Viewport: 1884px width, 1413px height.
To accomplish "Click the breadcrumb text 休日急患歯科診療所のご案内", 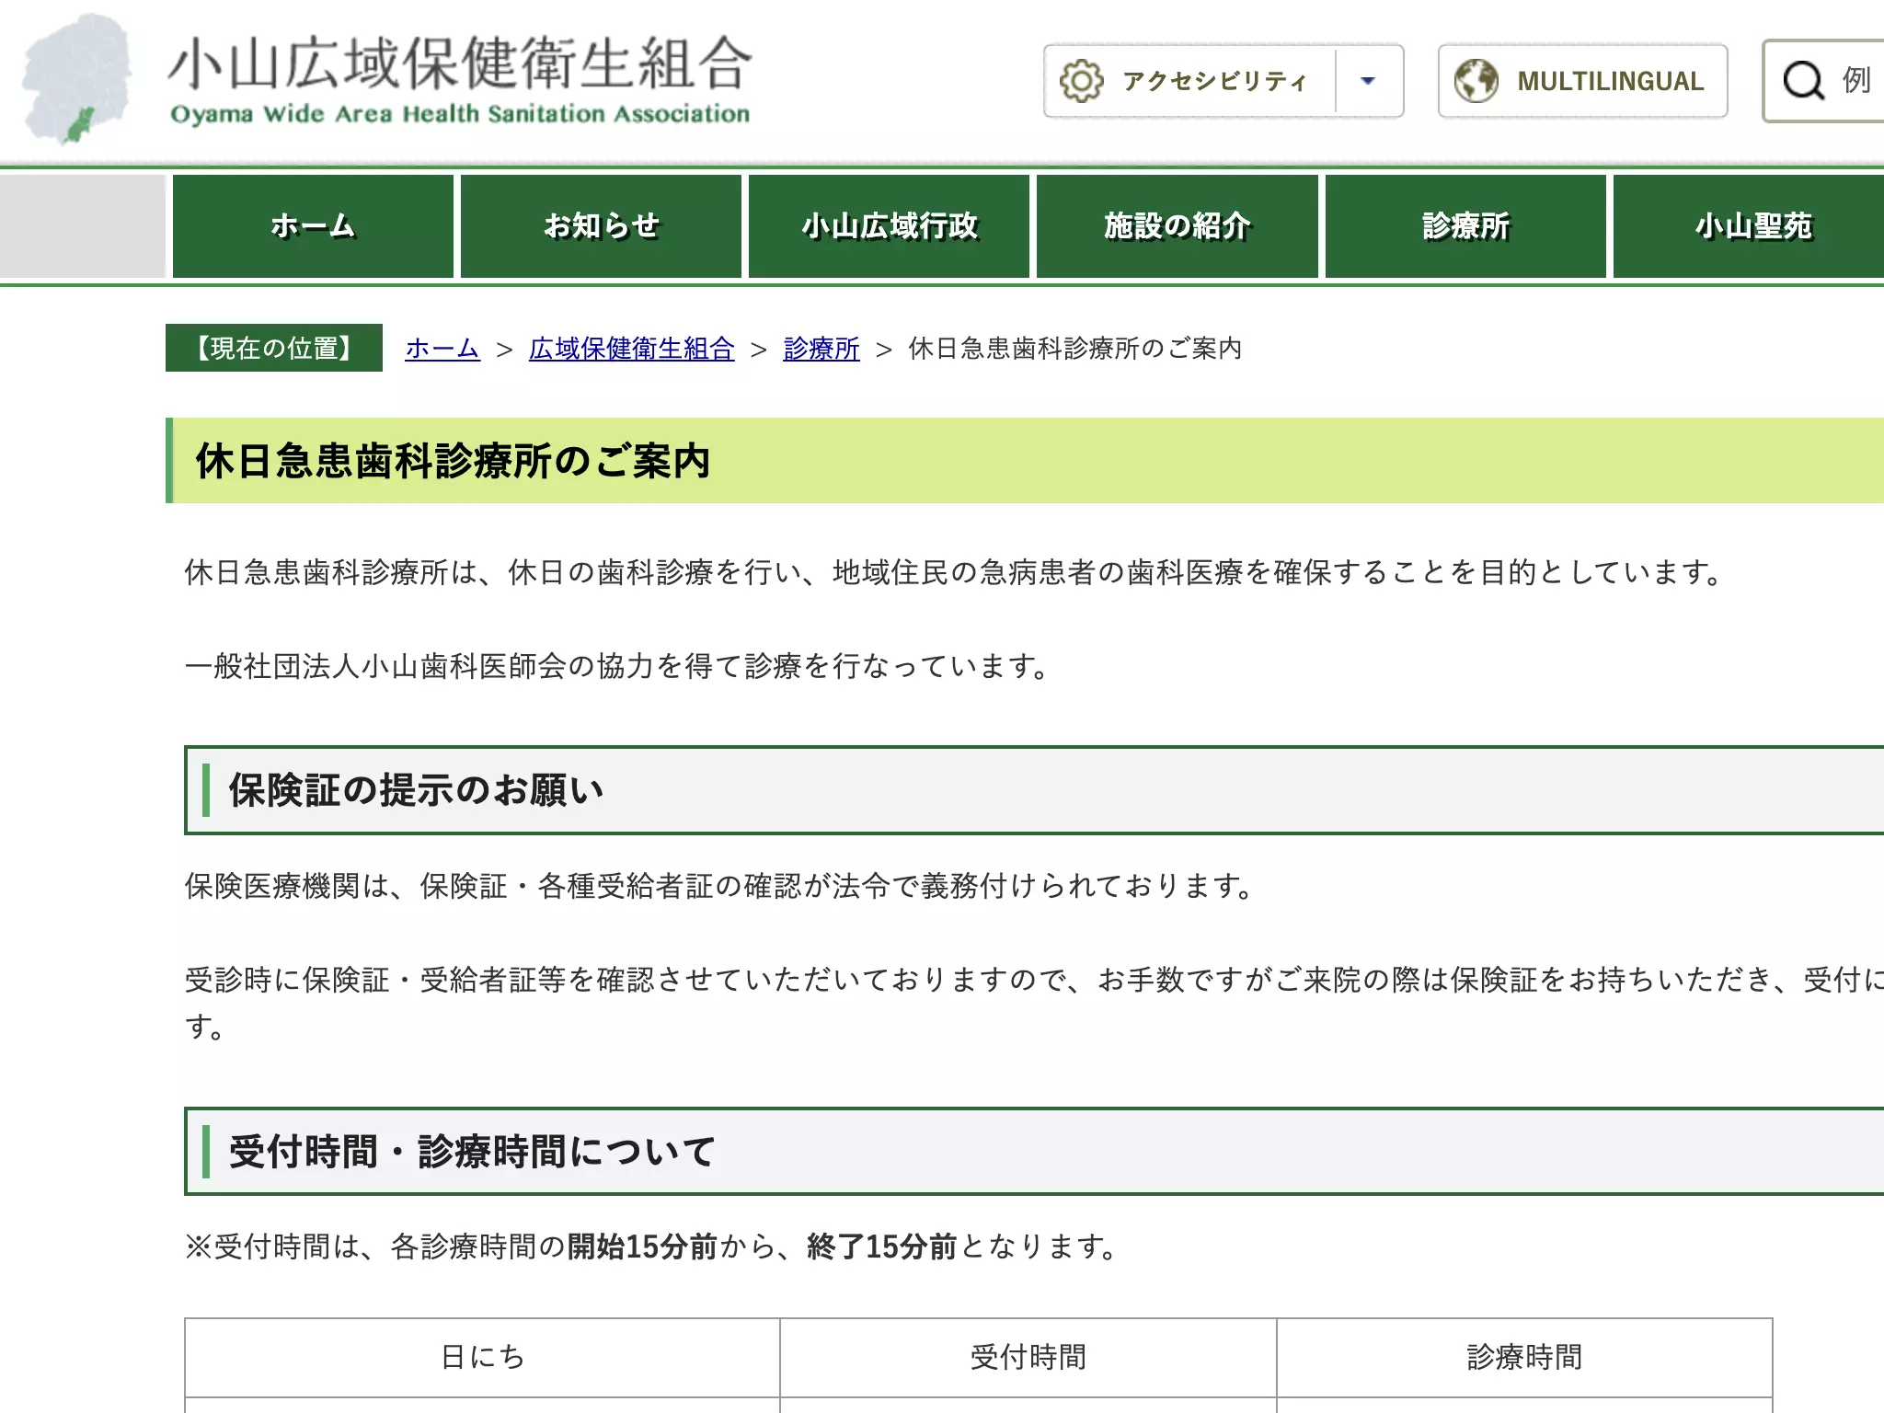I will [1075, 349].
